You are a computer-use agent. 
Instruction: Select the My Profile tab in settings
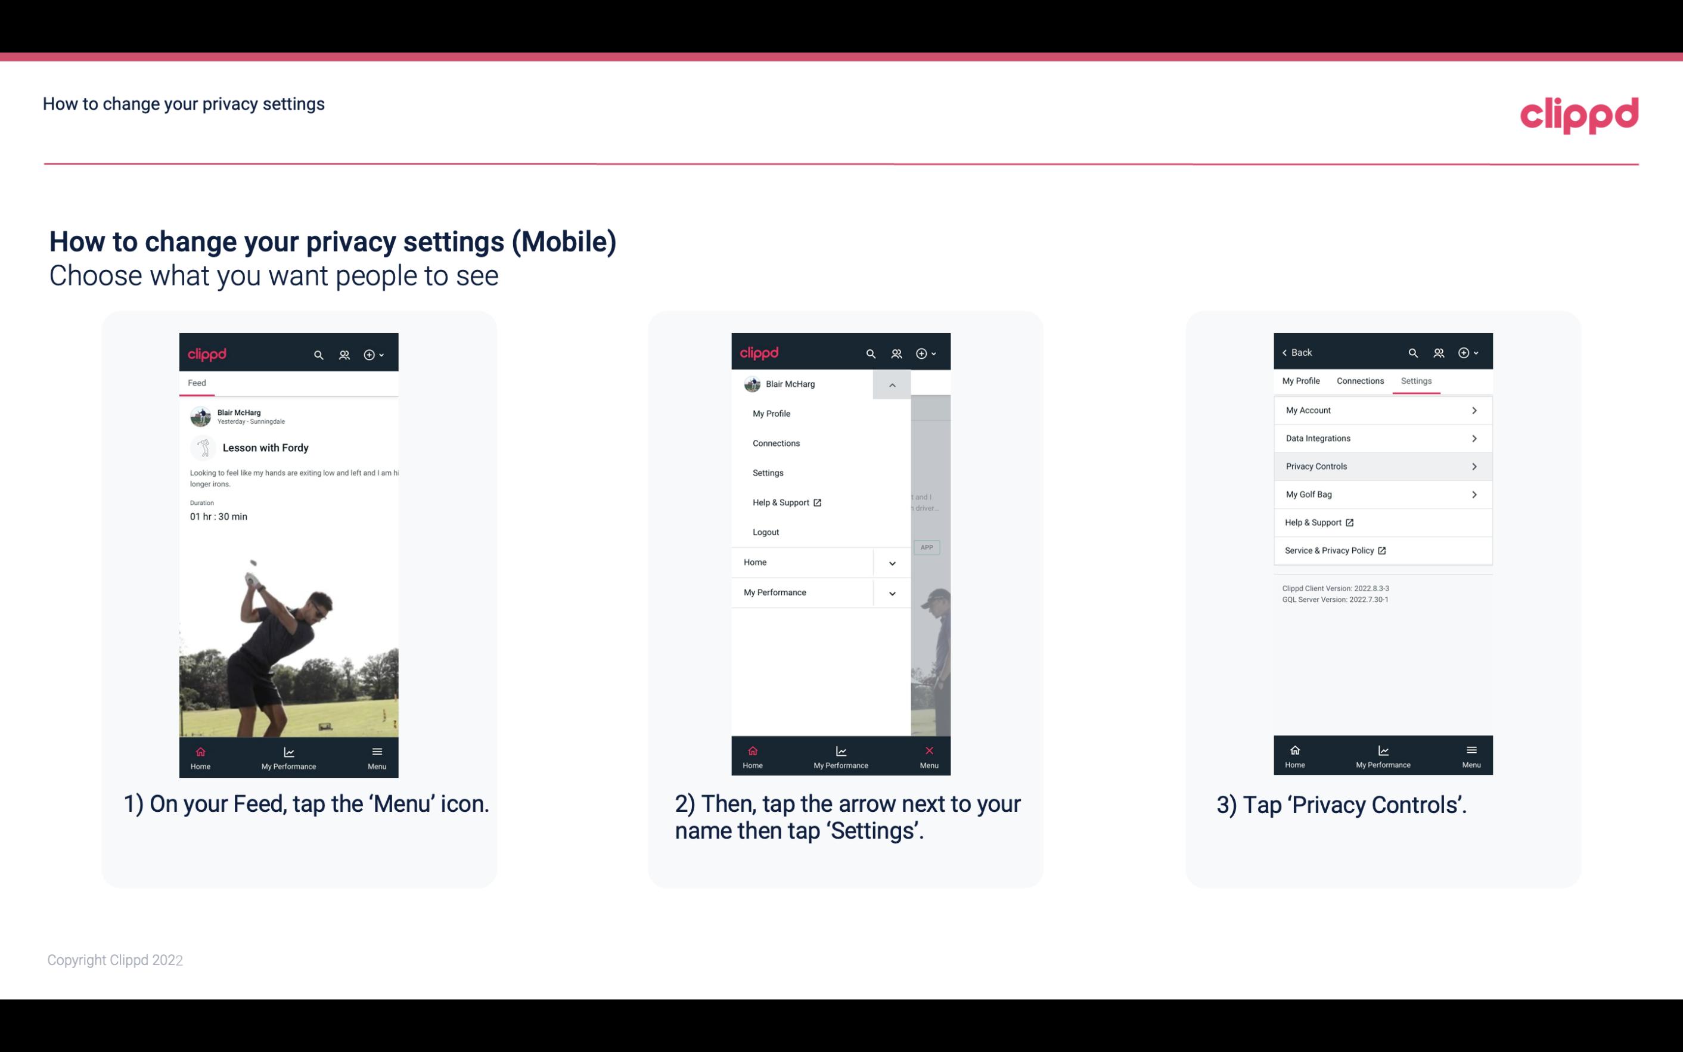click(1302, 380)
